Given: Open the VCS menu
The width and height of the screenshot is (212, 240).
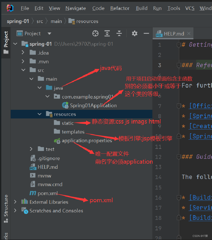Looking at the screenshot, I should (190, 8).
